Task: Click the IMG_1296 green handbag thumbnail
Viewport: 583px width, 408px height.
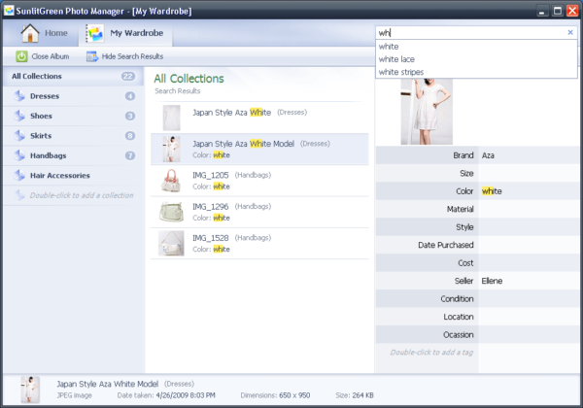Action: (x=171, y=212)
